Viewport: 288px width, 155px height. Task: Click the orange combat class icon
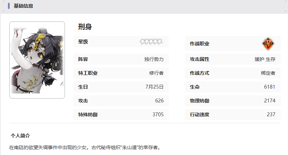click(x=268, y=44)
